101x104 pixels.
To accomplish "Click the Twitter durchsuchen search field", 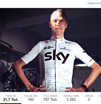I will tap(93, 3).
